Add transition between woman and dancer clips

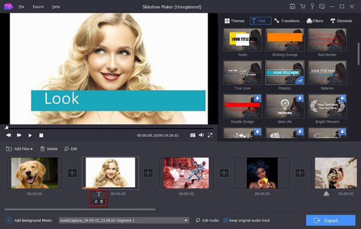click(x=148, y=173)
